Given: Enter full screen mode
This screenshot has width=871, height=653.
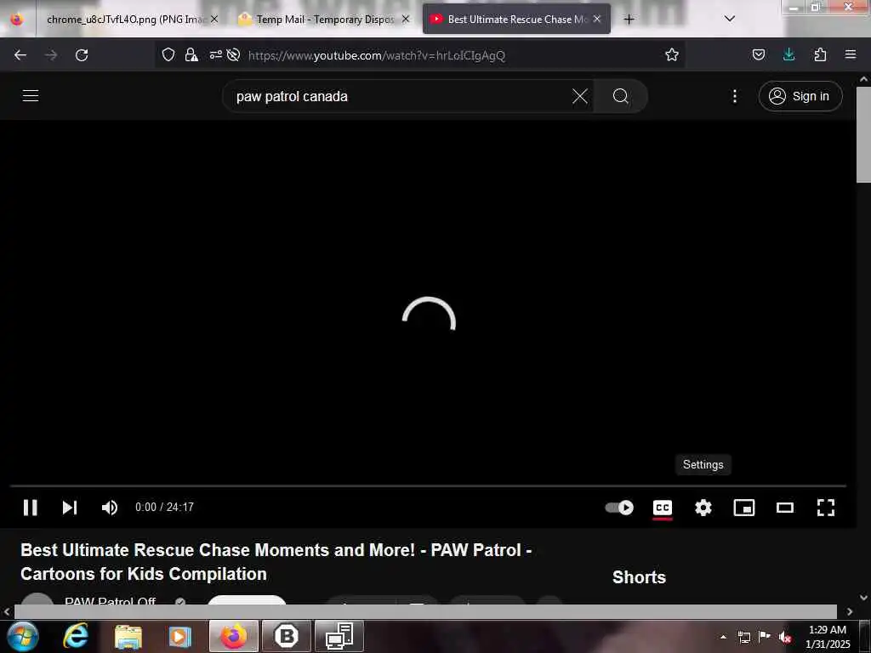Looking at the screenshot, I should tap(825, 507).
